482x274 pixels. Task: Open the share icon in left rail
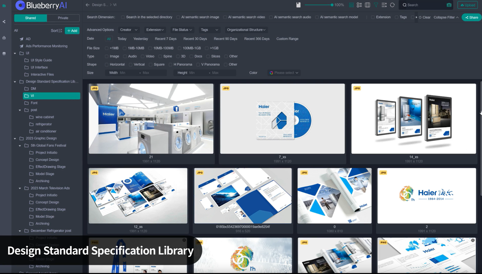pyautogui.click(x=4, y=22)
